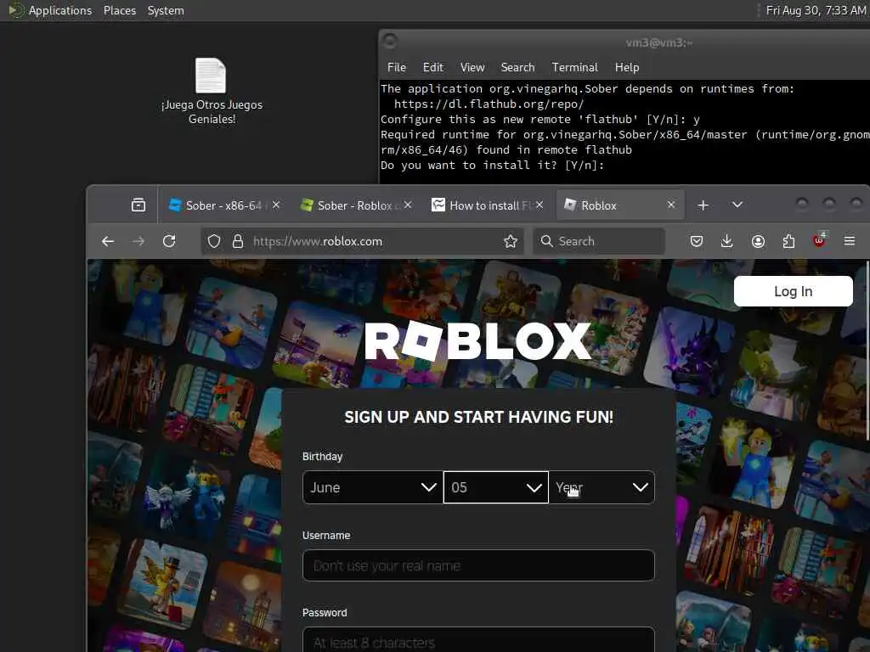Viewport: 870px width, 652px height.
Task: Click the Sign Up and Start Having Fun heading
Action: coord(479,418)
